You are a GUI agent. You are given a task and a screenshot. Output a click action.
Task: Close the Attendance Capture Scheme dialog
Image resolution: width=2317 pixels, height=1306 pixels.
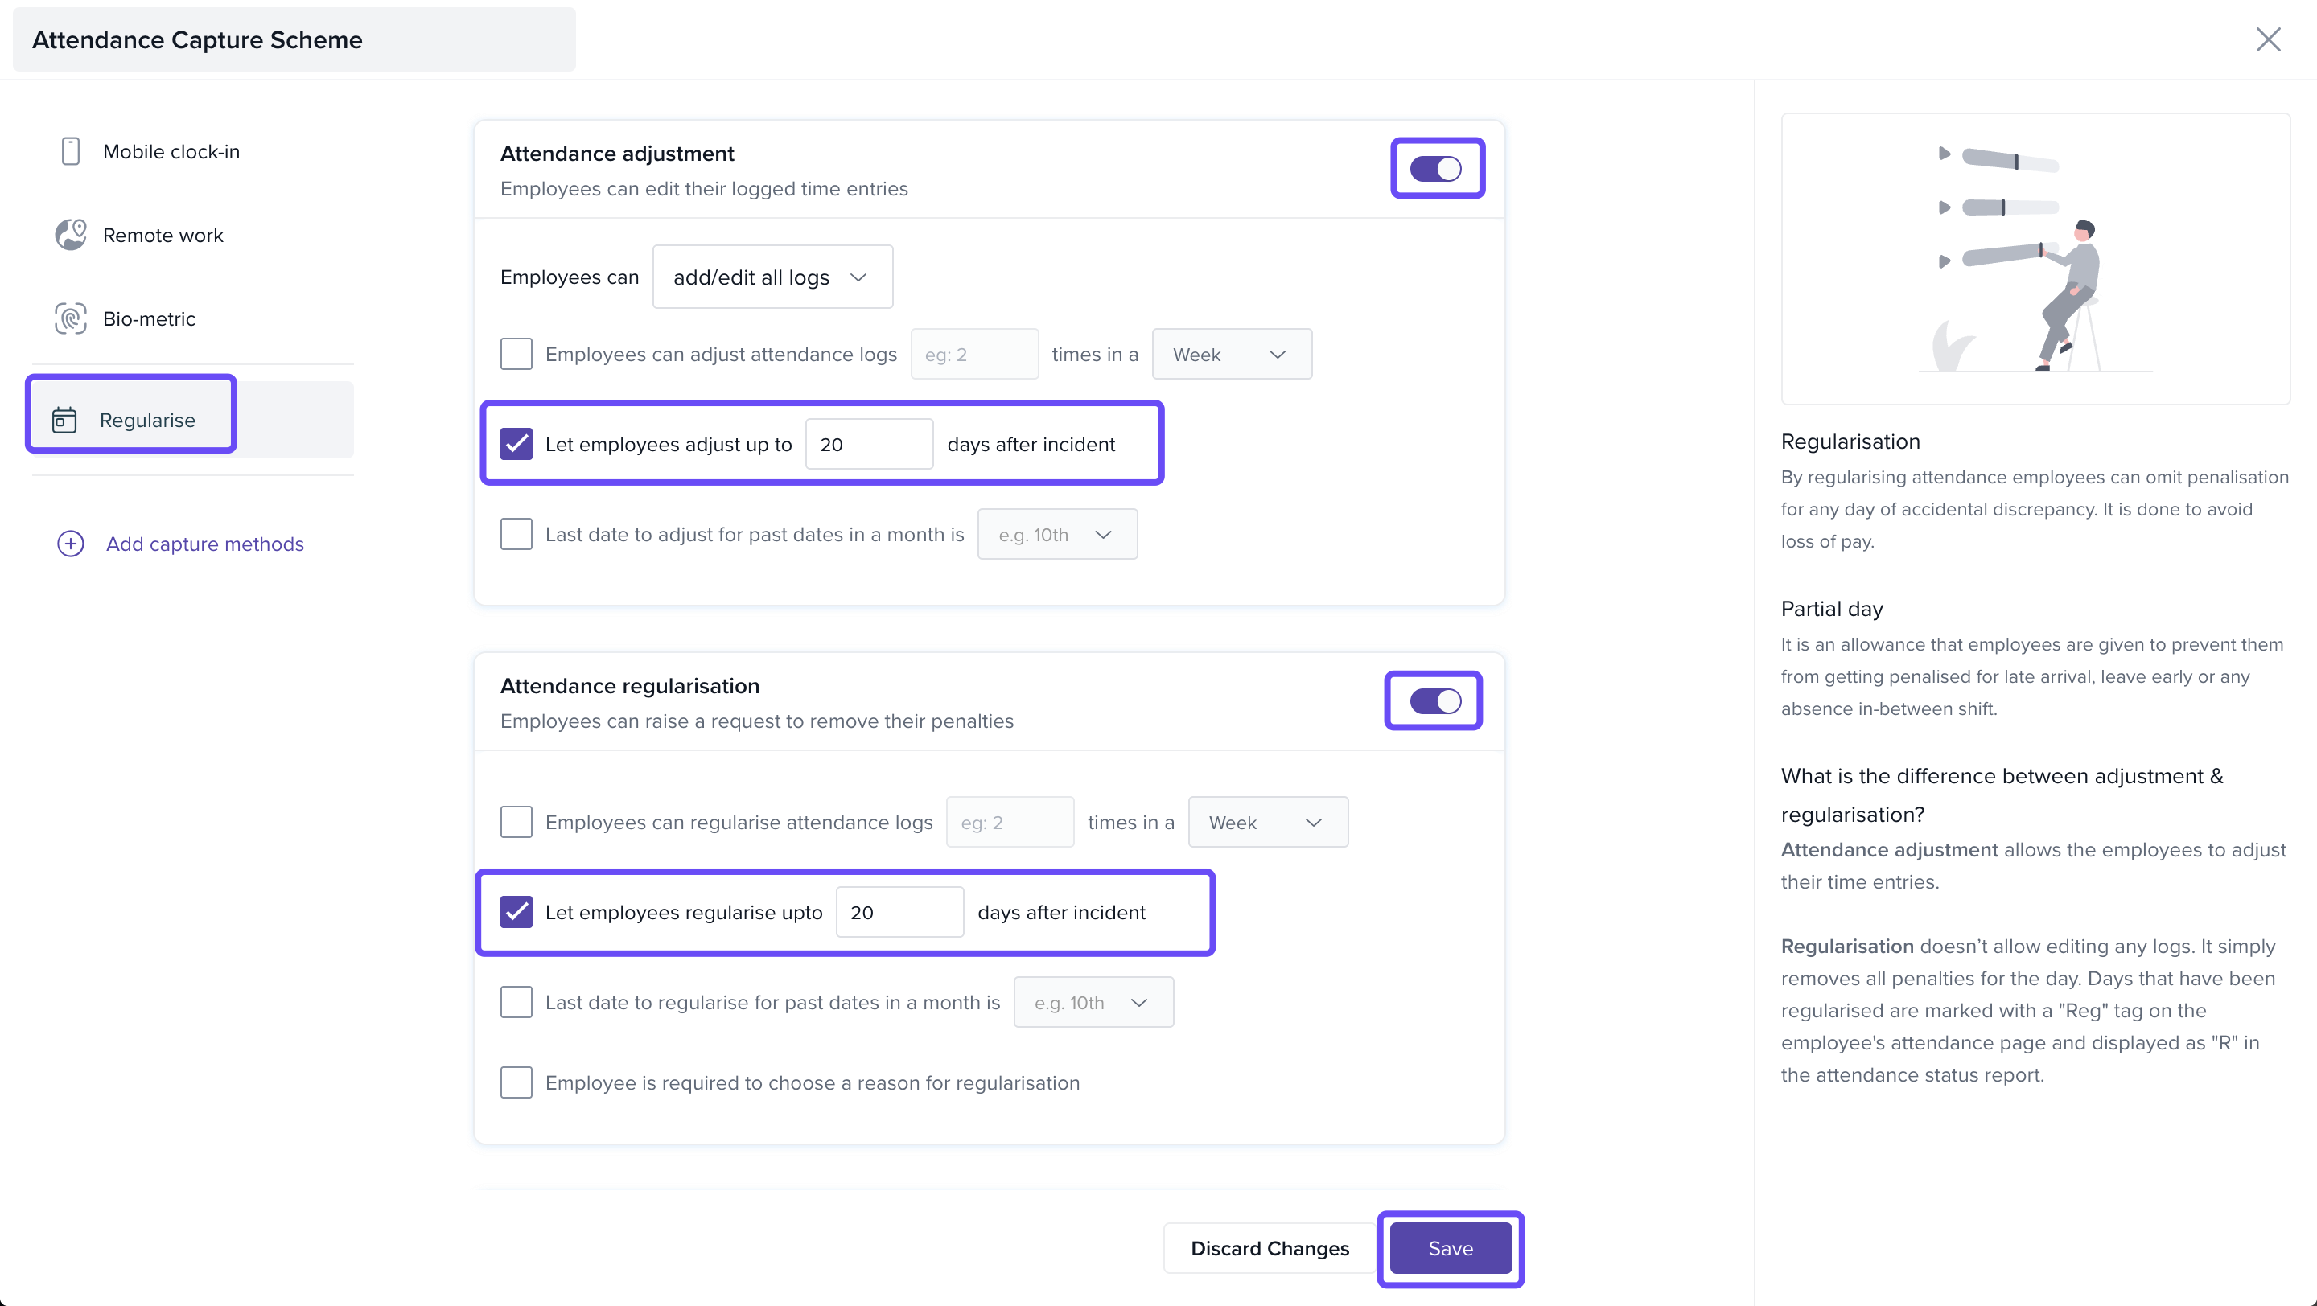coord(2268,39)
